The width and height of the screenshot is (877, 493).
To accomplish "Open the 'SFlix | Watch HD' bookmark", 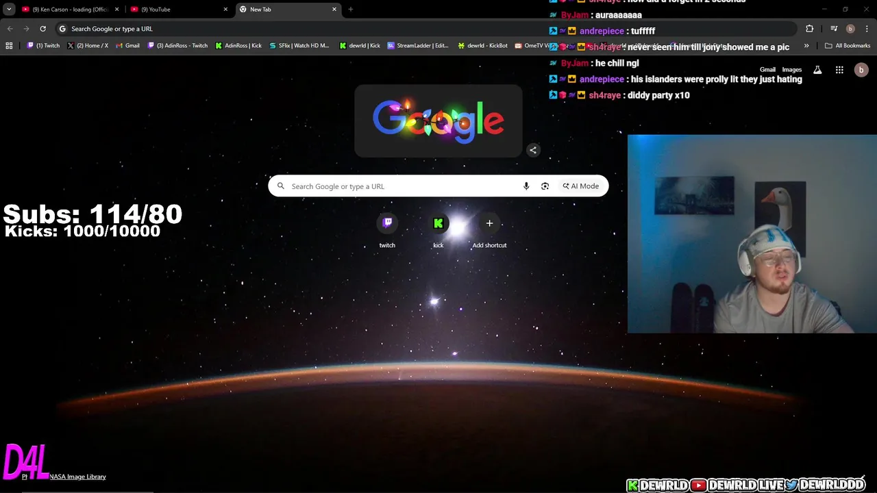I will pyautogui.click(x=299, y=46).
